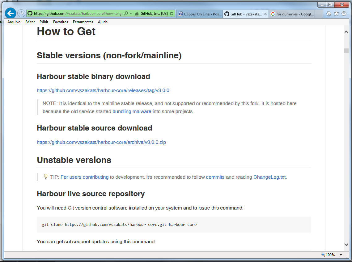Click the Refresh page icon
Screen dimensions: 352x262
click(172, 14)
